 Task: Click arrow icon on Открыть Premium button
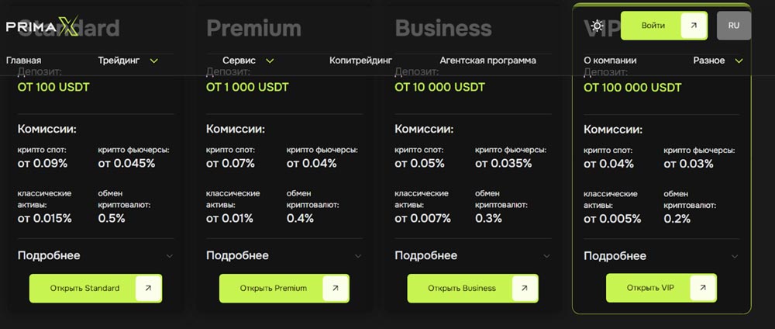coord(335,288)
